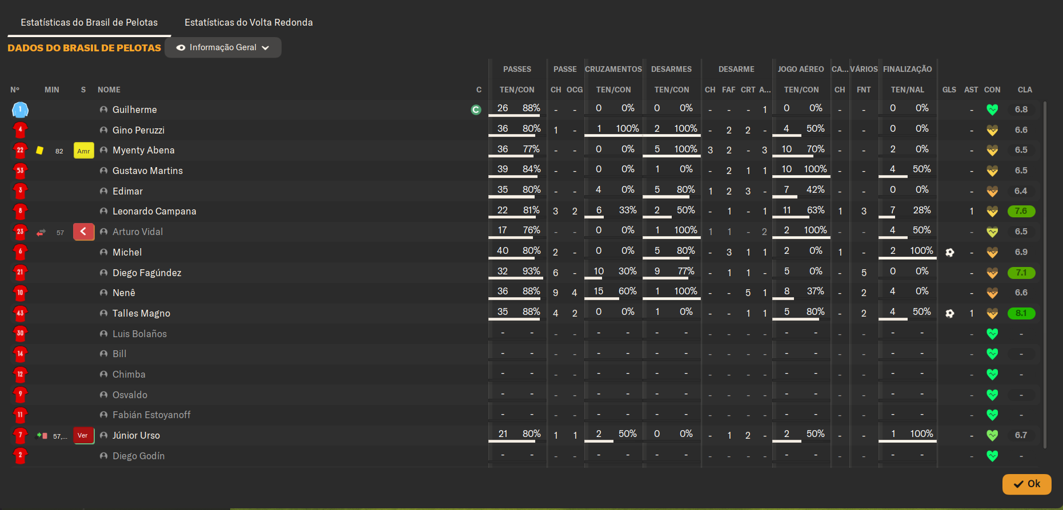The image size is (1063, 510).
Task: Switch to Estatísticas do Brasil de Pelotas tab
Action: pyautogui.click(x=89, y=22)
